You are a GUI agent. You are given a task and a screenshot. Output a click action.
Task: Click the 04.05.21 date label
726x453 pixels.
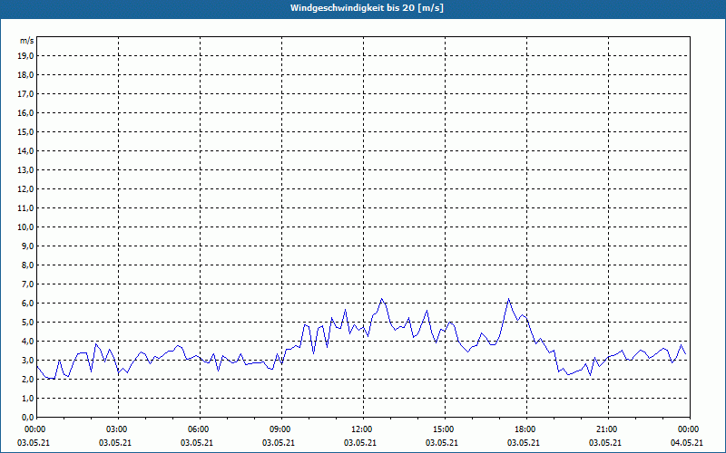point(687,442)
